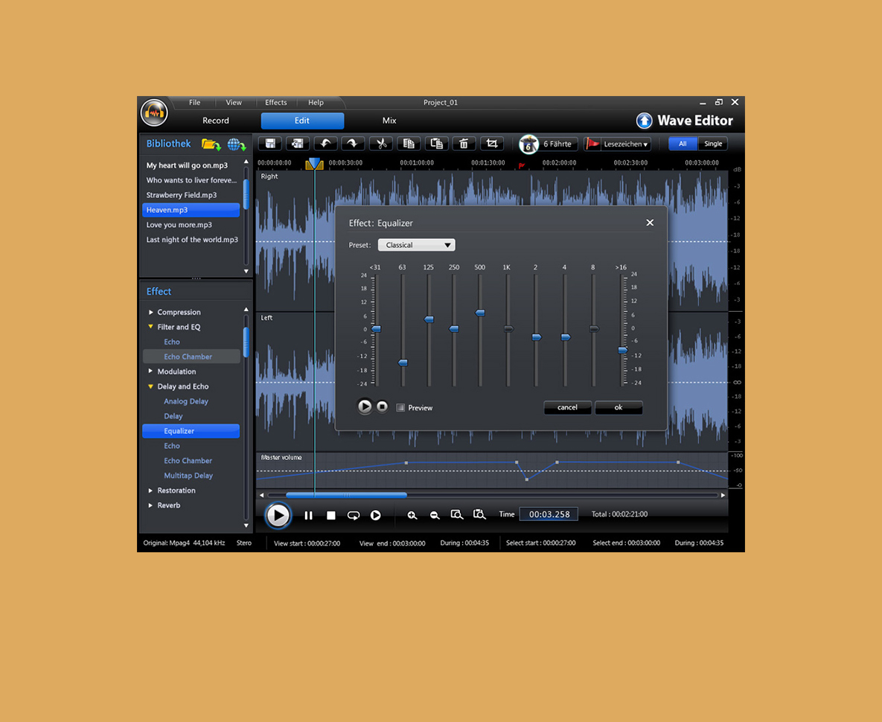Click the magic hat icon beside 6 Fährte
Image resolution: width=882 pixels, height=722 pixels.
point(528,144)
